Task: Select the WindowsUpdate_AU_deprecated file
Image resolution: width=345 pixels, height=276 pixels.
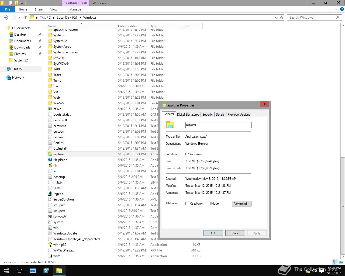Action: pyautogui.click(x=77, y=239)
